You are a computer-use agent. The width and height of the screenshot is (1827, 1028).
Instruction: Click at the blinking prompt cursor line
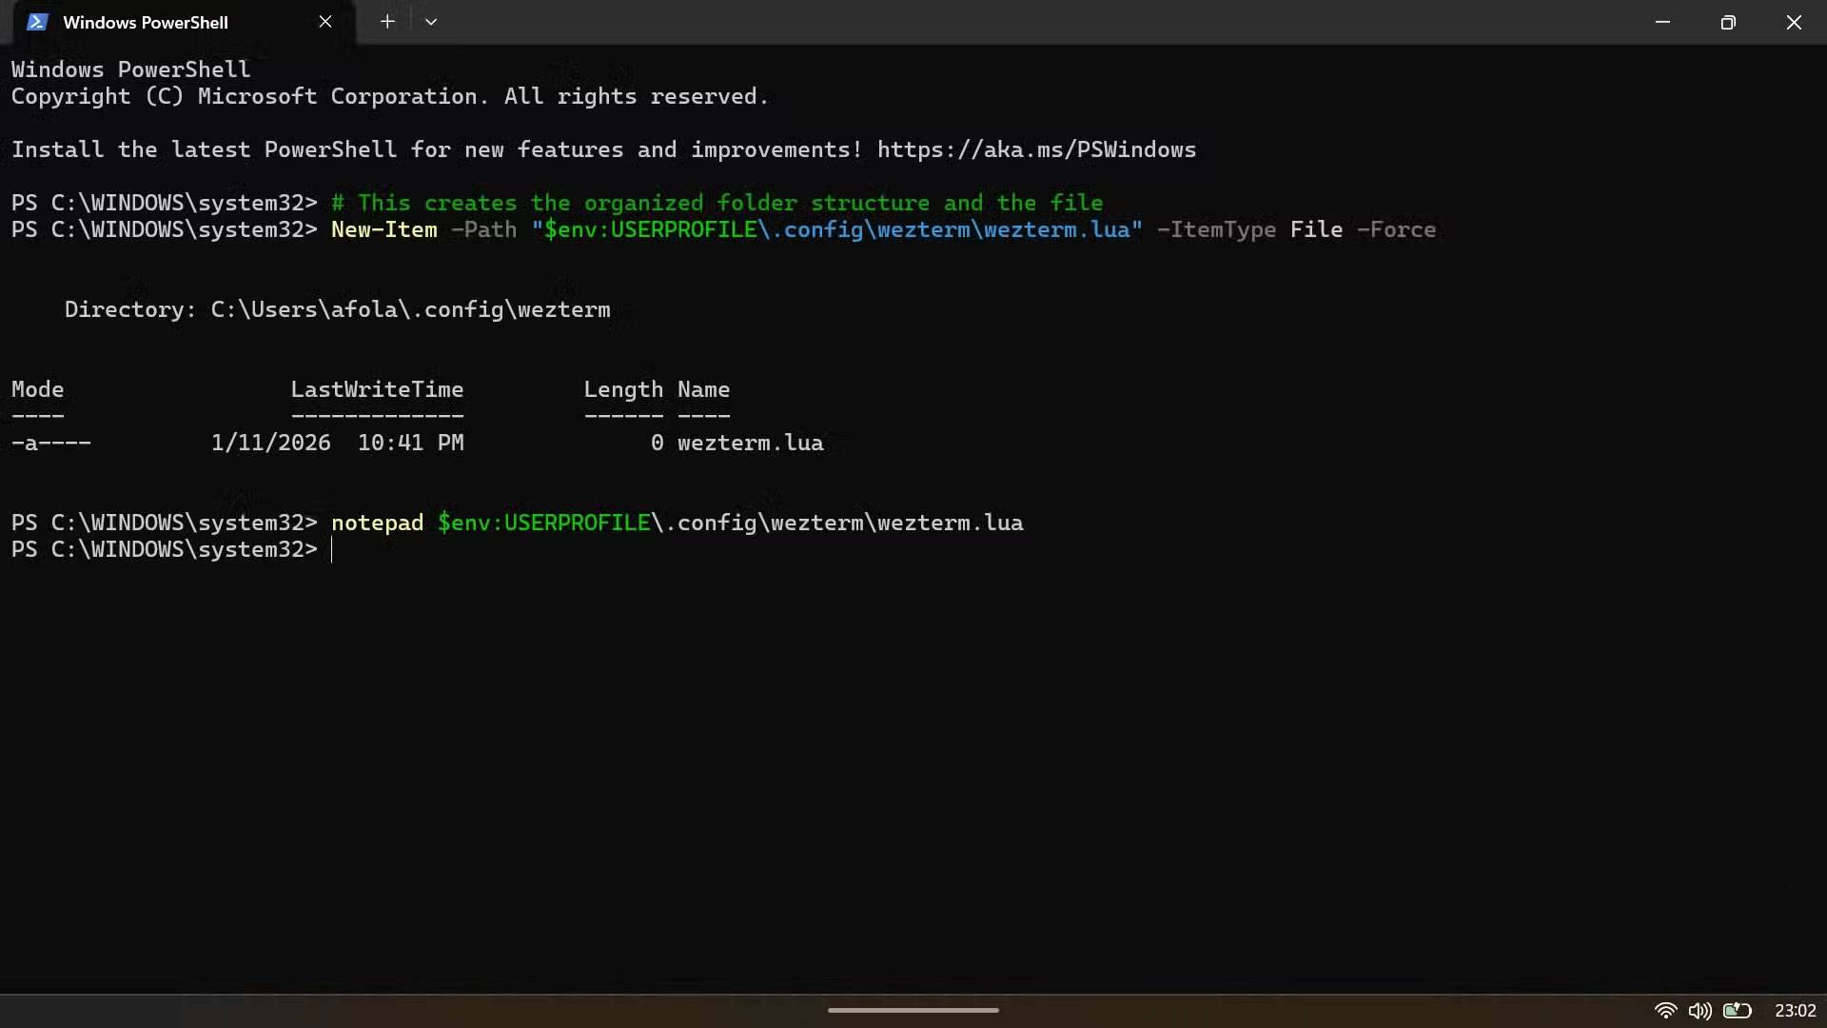click(x=333, y=550)
